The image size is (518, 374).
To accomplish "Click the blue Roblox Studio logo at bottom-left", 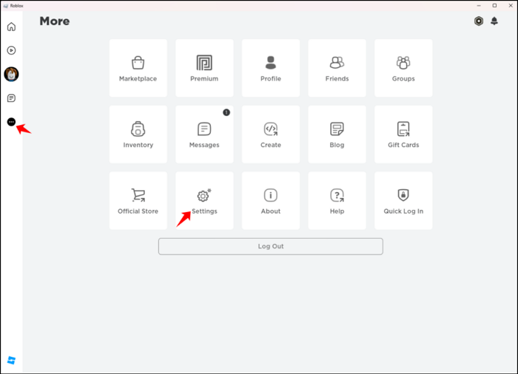I will click(11, 360).
